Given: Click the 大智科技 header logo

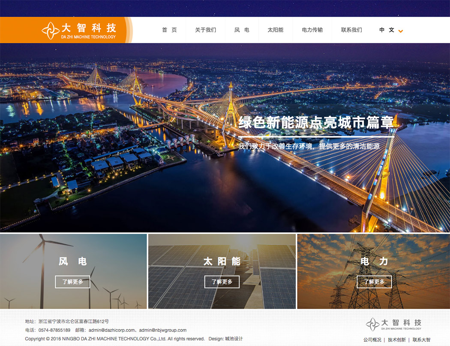Looking at the screenshot, I should click(x=79, y=30).
